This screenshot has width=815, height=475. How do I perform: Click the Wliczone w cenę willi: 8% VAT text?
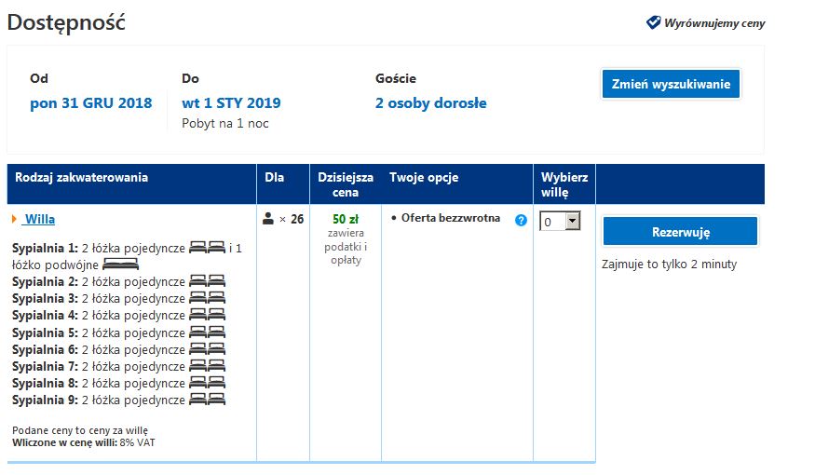(84, 442)
